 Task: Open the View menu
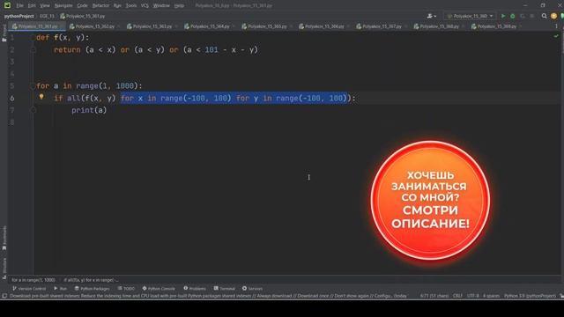[45, 5]
